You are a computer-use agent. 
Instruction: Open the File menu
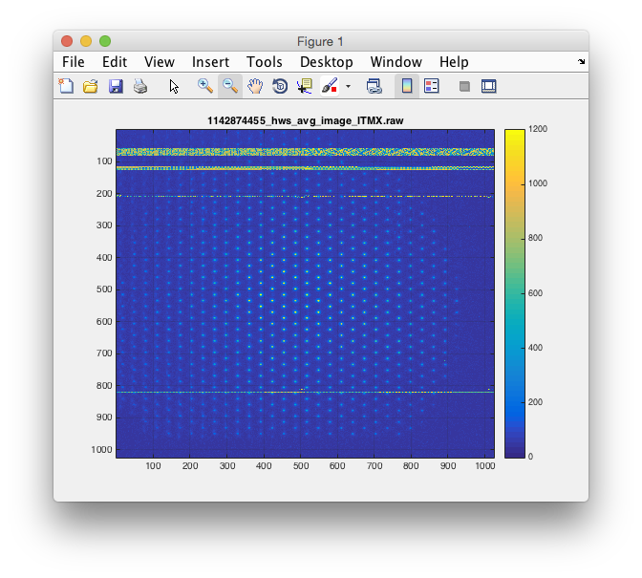click(x=74, y=62)
